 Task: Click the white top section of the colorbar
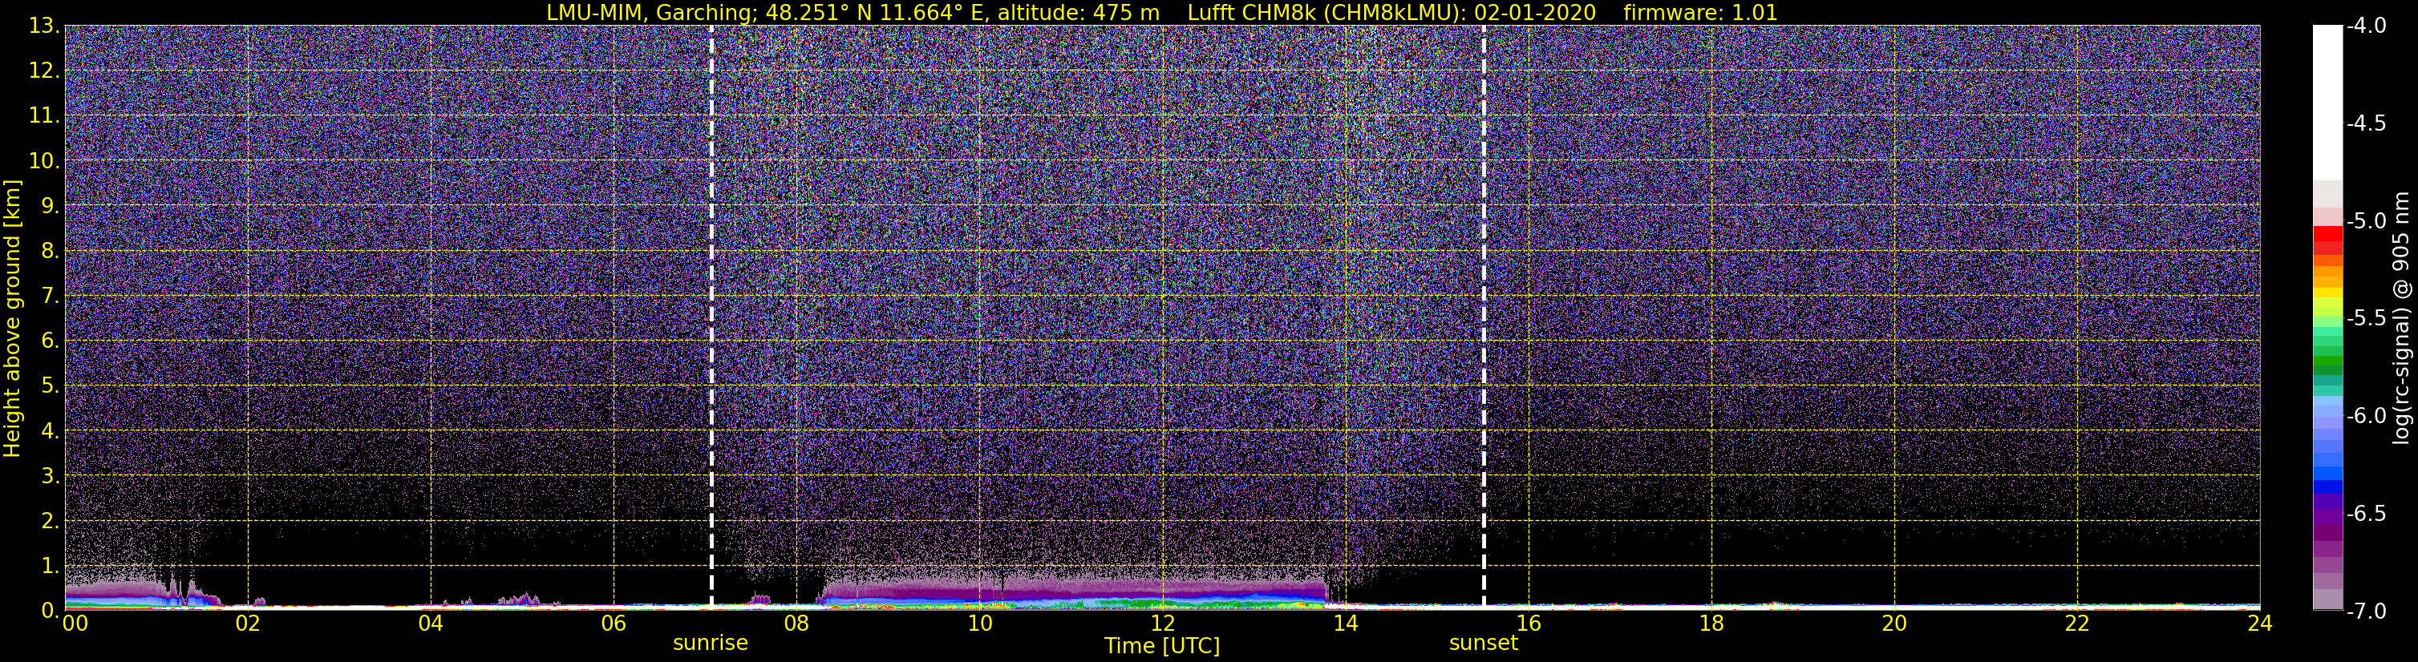(2328, 103)
